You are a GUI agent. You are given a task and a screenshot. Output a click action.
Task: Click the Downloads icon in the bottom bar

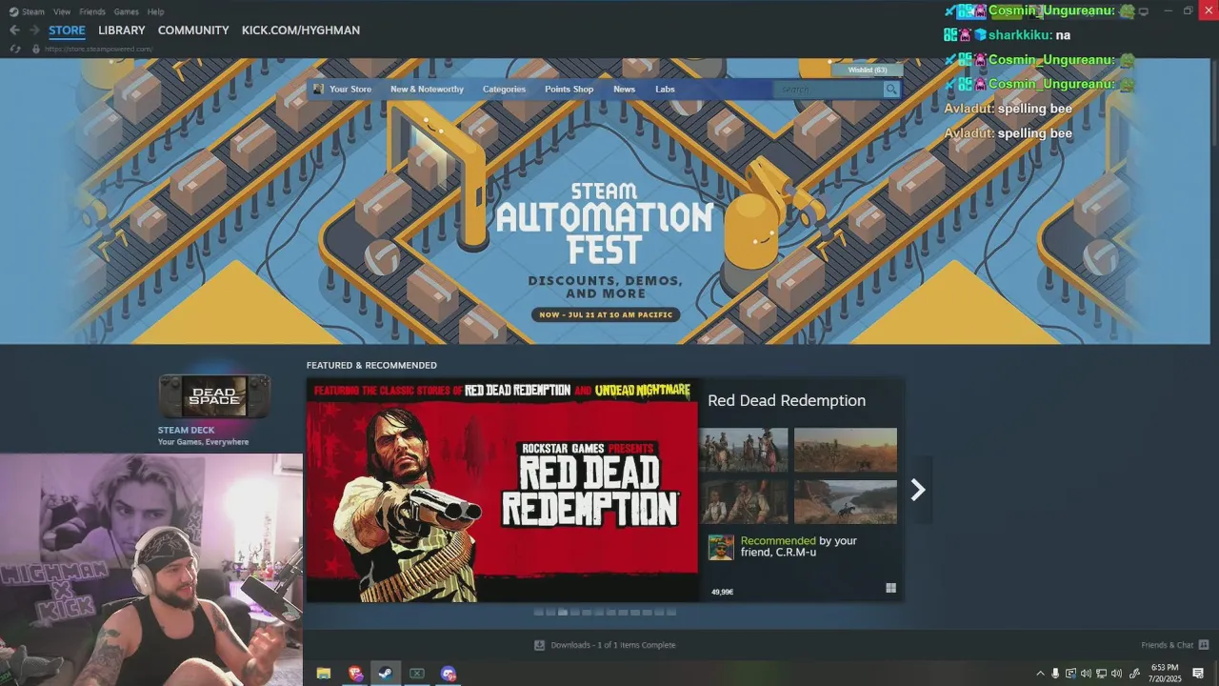click(540, 645)
